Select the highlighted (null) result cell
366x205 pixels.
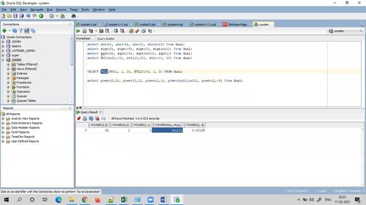coord(167,130)
